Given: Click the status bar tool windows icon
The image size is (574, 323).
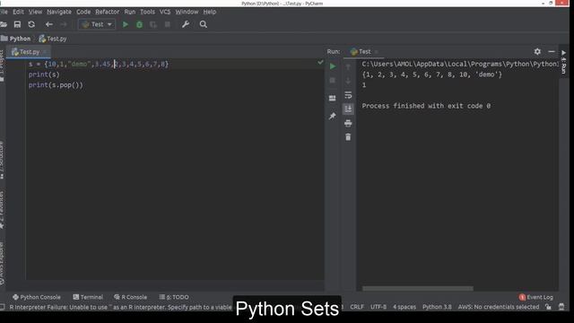Looking at the screenshot, I should tap(3, 307).
